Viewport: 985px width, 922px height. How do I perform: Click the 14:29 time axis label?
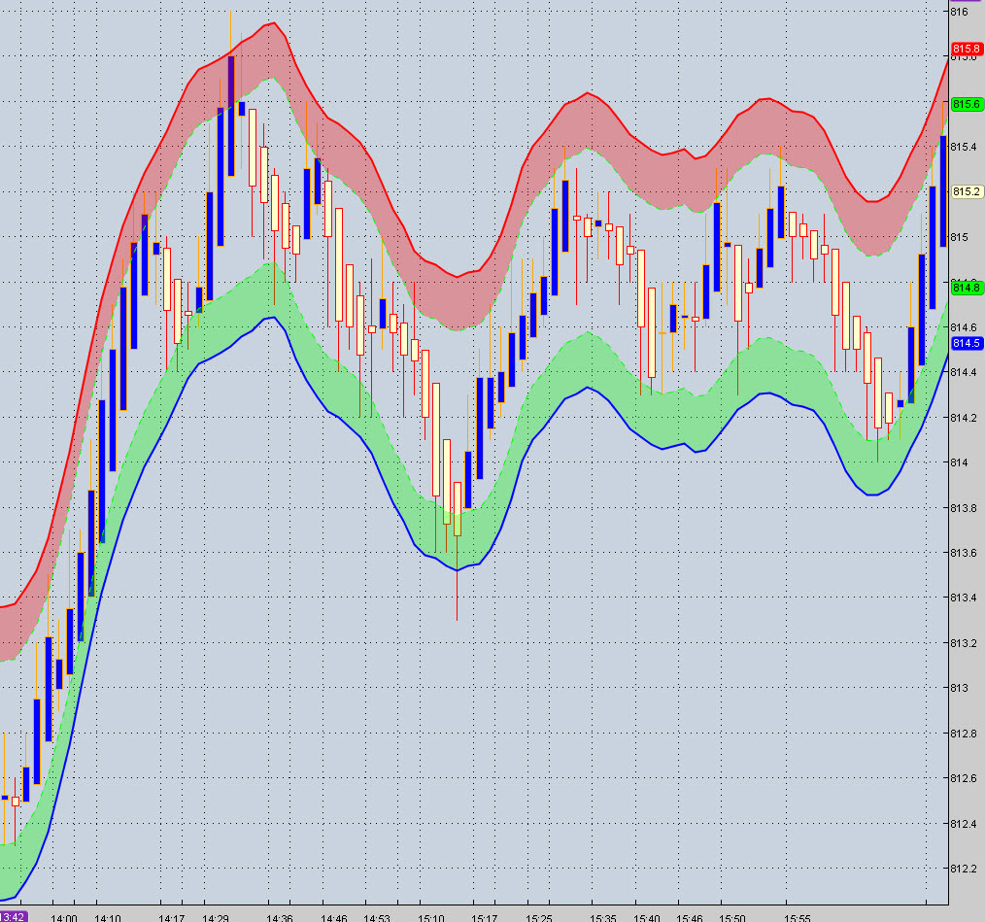pos(216,918)
